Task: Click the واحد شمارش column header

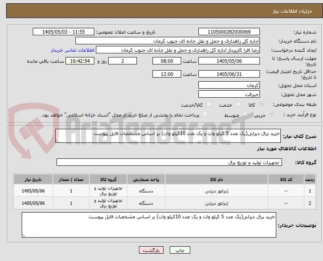Action: [x=146, y=179]
